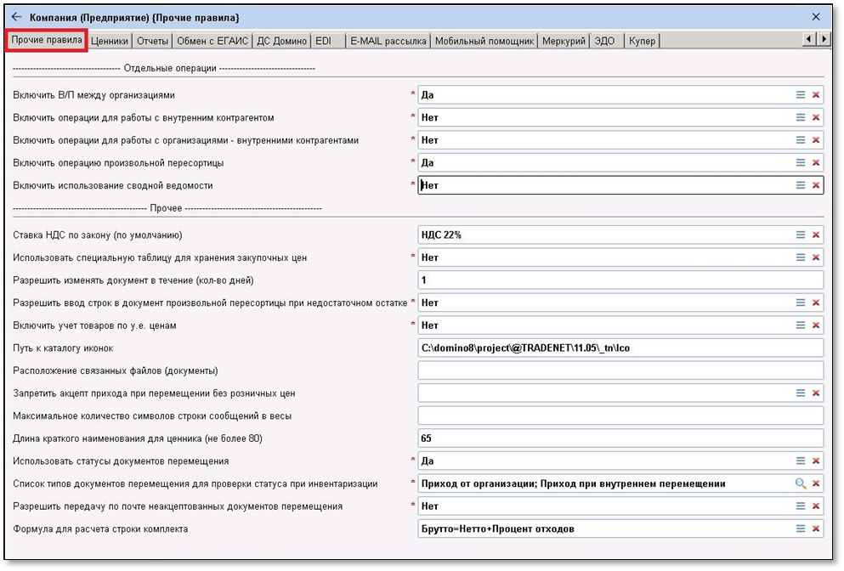Clear 'Ставка НДС по закону' value
844x571 pixels.
(x=815, y=235)
